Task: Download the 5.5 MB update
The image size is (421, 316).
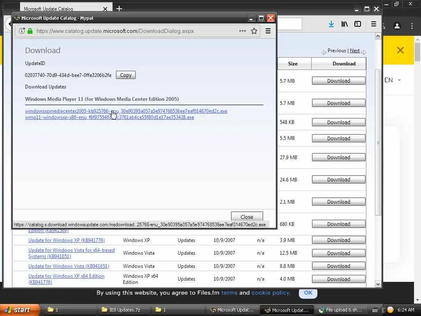Action: 339,138
